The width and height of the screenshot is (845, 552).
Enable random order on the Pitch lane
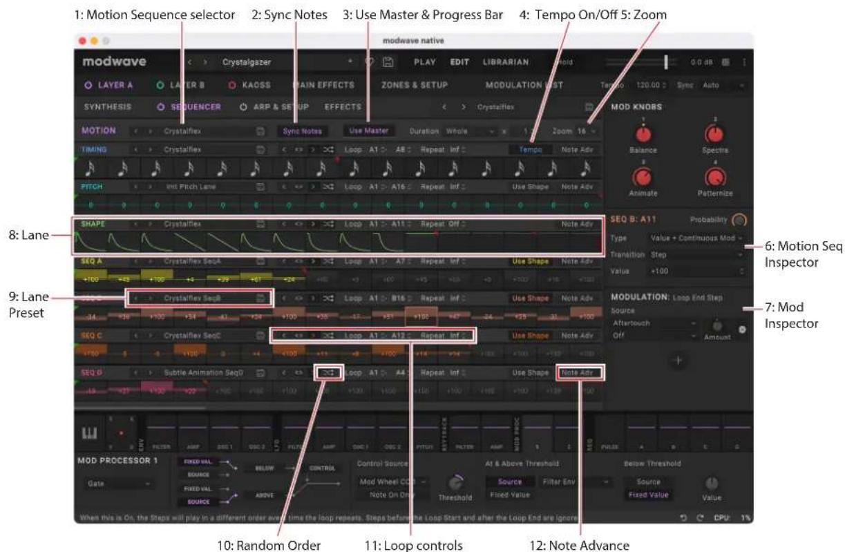(x=327, y=187)
